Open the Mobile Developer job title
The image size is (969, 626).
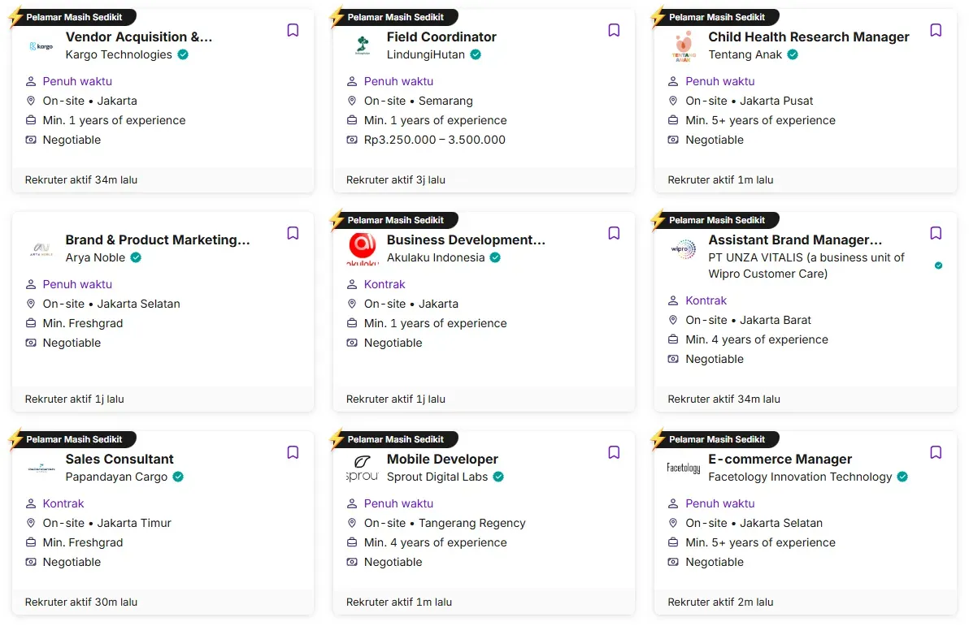tap(442, 460)
